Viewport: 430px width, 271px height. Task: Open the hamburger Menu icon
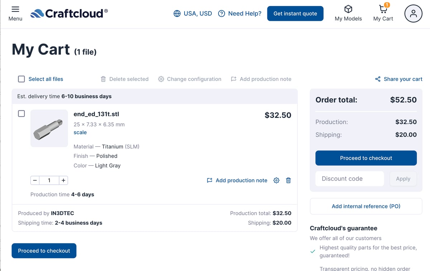15,9
